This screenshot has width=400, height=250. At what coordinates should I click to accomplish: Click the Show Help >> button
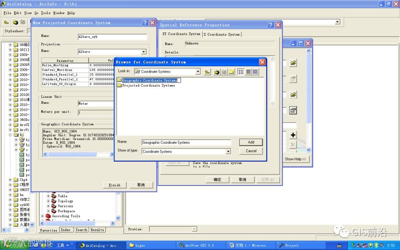pos(296,159)
